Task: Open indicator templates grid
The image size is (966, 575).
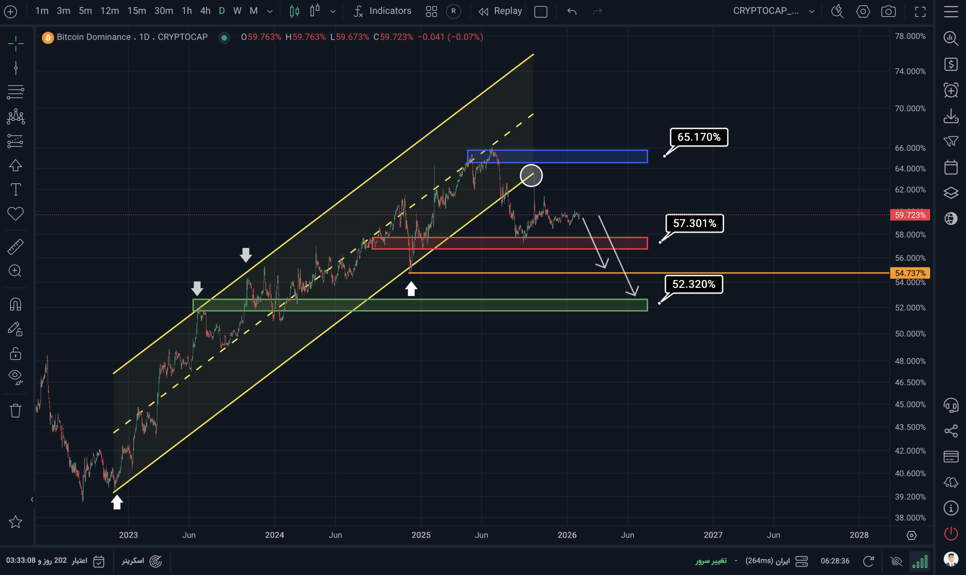Action: (x=431, y=12)
